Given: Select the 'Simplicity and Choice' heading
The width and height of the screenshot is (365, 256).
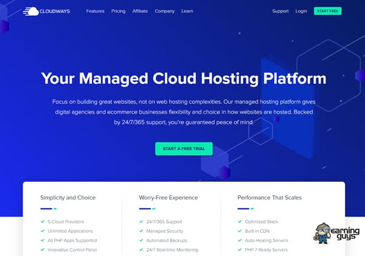Looking at the screenshot, I should point(68,198).
